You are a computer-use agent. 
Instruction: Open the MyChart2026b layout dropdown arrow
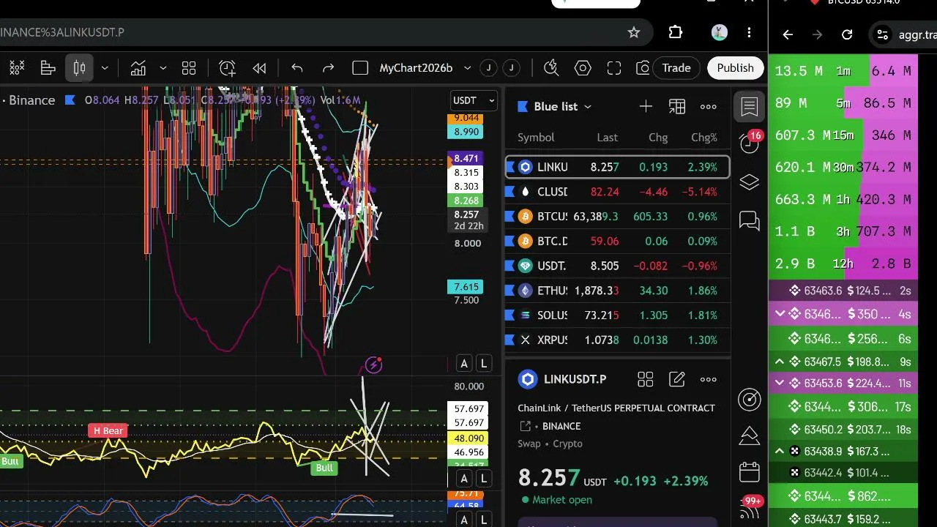467,68
